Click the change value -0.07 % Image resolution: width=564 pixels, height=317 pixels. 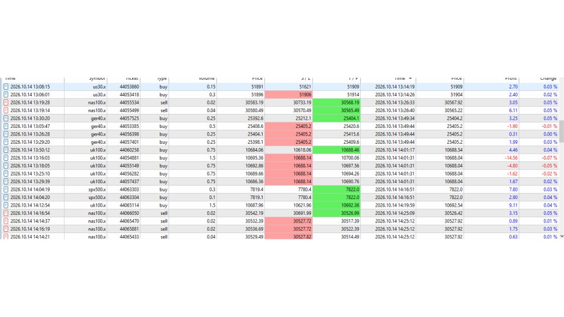[x=549, y=158]
